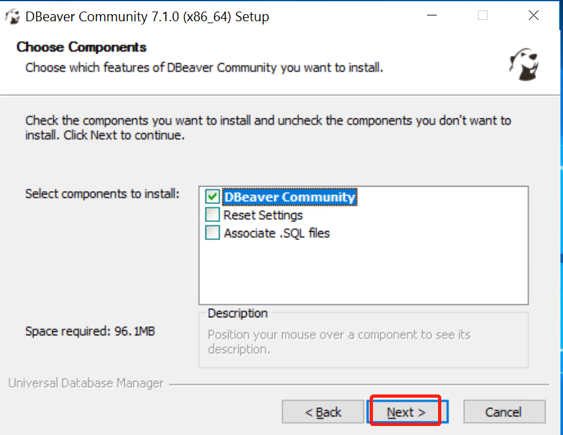Screen dimensions: 563x435
Task: Enable the Reset Settings option
Action: tap(212, 215)
